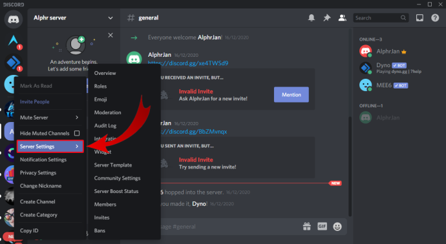The width and height of the screenshot is (446, 244).
Task: Click offline AlphrJan avatar
Action: [365, 117]
